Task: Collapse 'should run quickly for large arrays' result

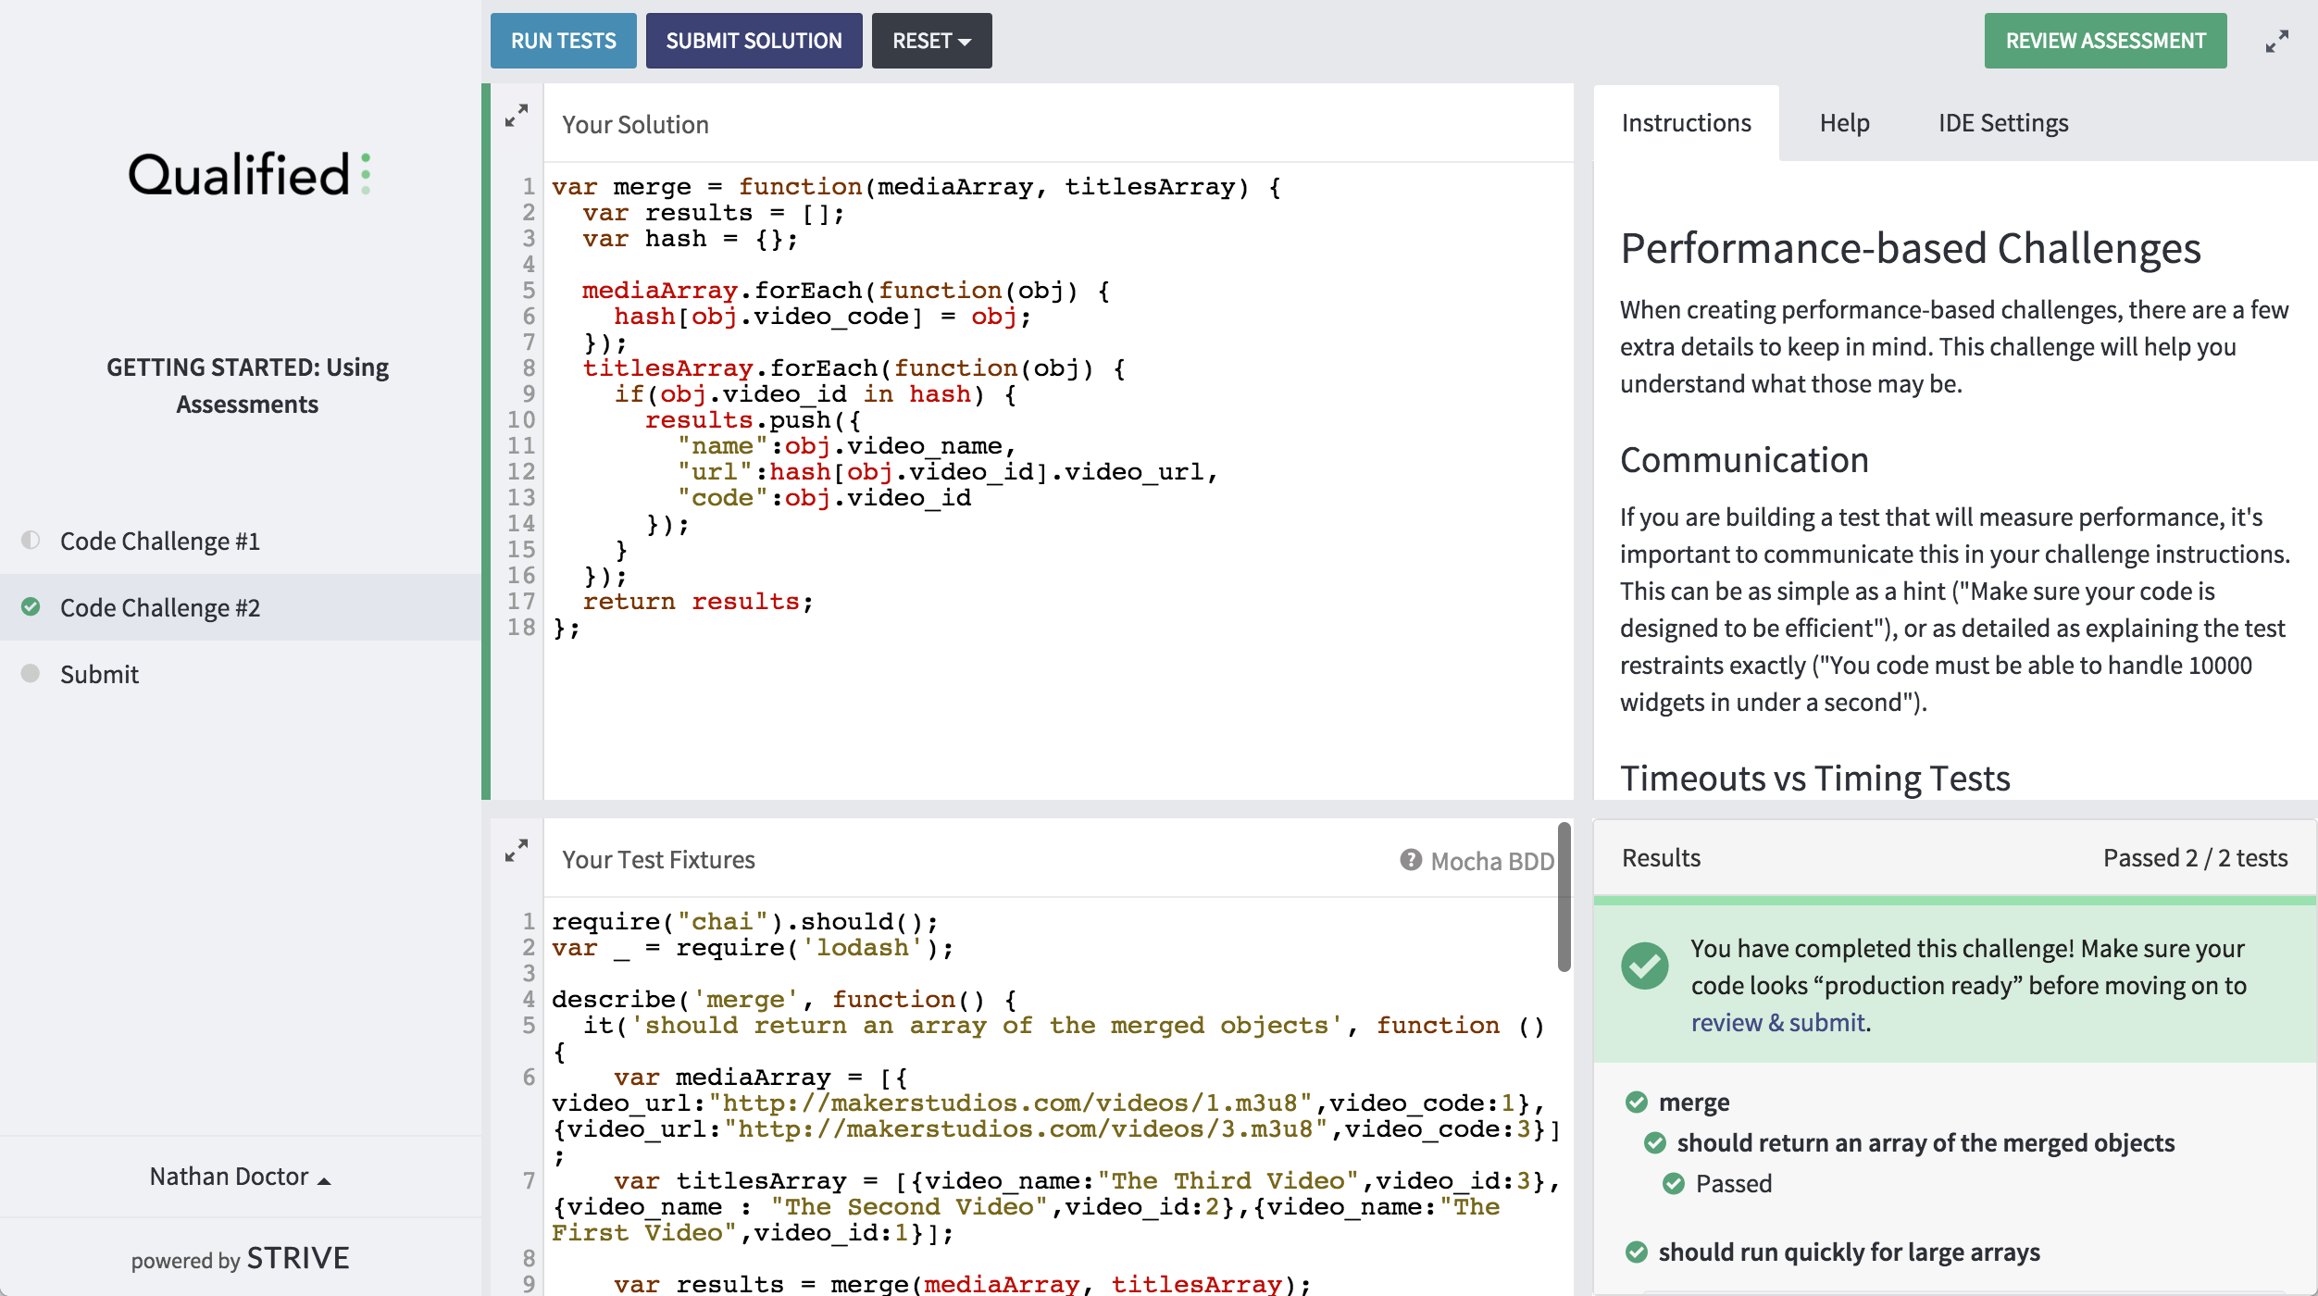Action: click(x=1848, y=1252)
